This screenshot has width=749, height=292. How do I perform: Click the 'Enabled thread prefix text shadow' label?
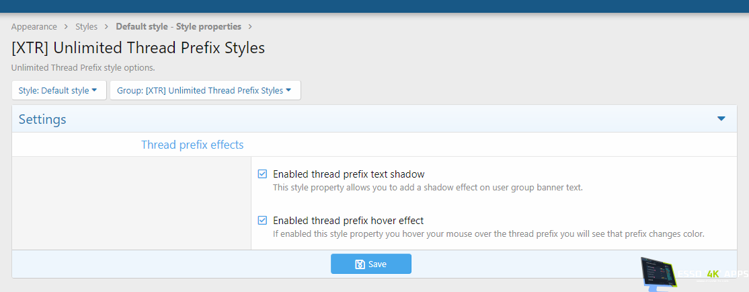(348, 174)
